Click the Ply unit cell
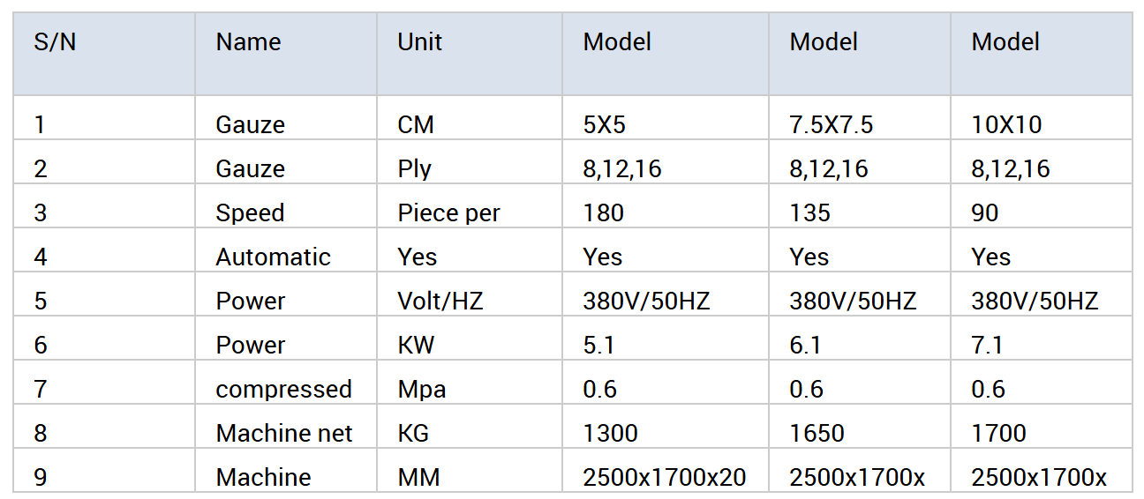1144x499 pixels. click(414, 169)
